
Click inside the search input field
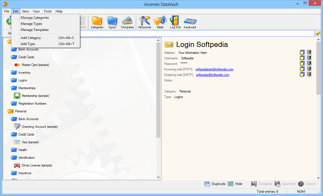click(x=197, y=33)
